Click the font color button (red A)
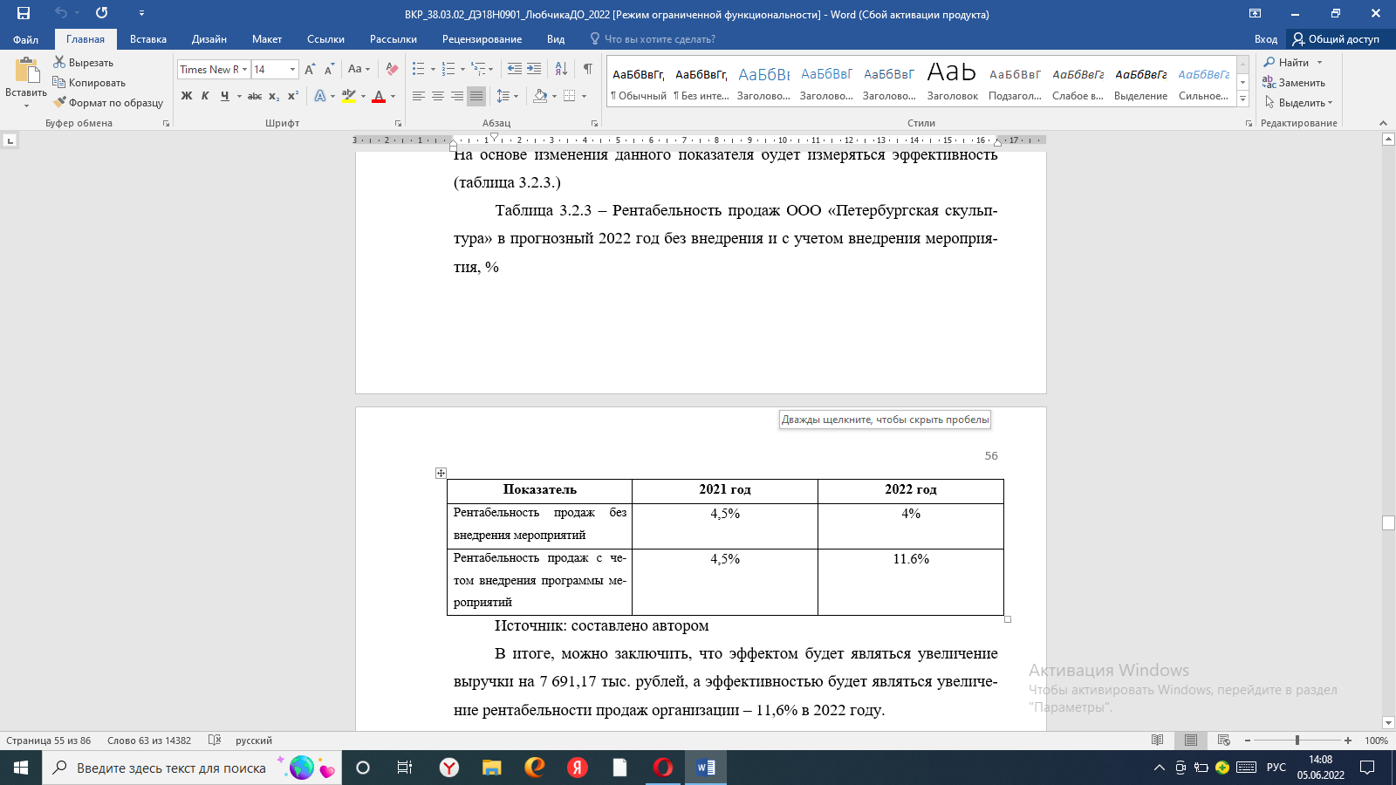 (x=379, y=96)
